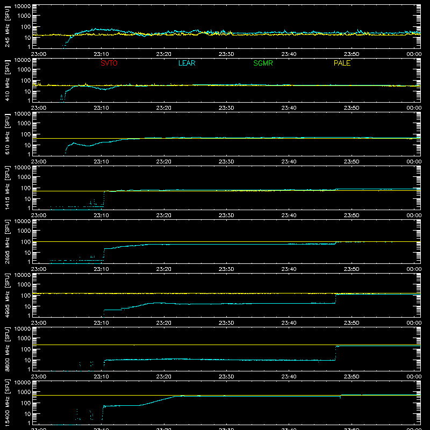This screenshot has height=430, width=430.
Task: Click the 10000 tick on the 245 MHz axis
Action: 23,6
